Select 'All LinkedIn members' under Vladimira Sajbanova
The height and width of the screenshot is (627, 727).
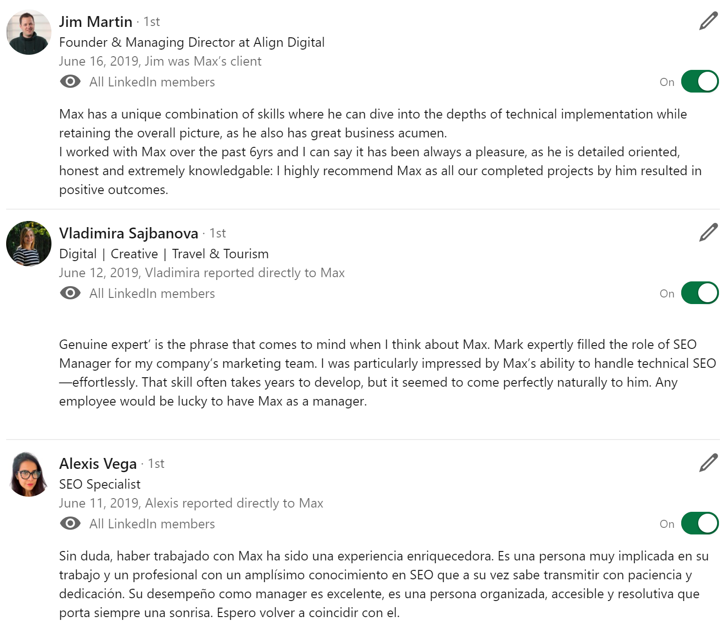point(152,294)
